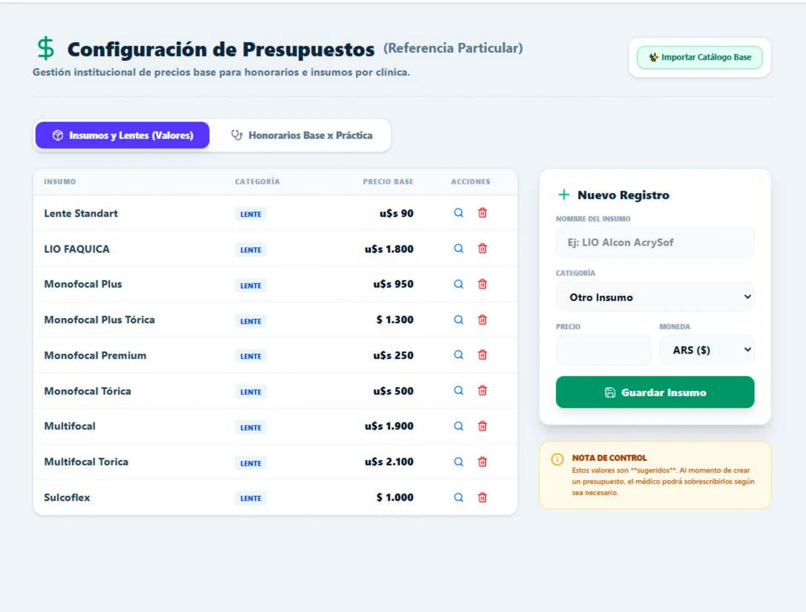The width and height of the screenshot is (806, 612).
Task: Click the u$s 1.800 price value
Action: point(389,249)
